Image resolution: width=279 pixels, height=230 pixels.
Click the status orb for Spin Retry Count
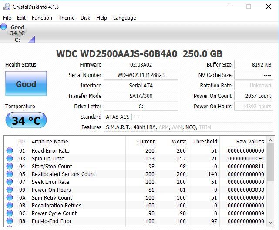[x=10, y=197]
